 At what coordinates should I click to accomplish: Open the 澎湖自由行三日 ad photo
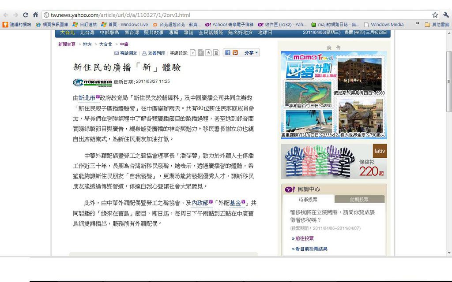click(x=308, y=95)
